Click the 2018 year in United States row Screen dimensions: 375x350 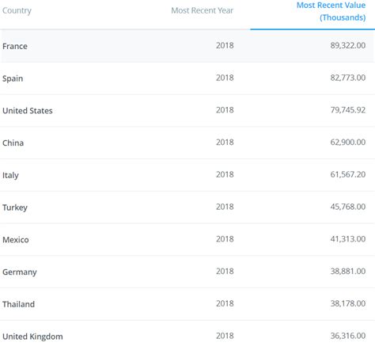225,110
